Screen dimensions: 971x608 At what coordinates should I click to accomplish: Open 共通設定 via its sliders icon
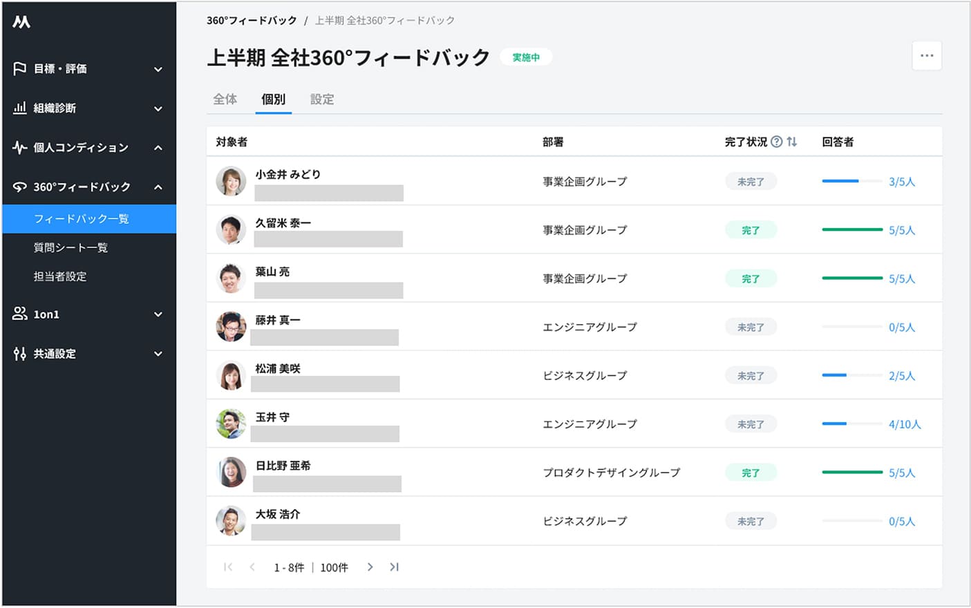pos(19,354)
